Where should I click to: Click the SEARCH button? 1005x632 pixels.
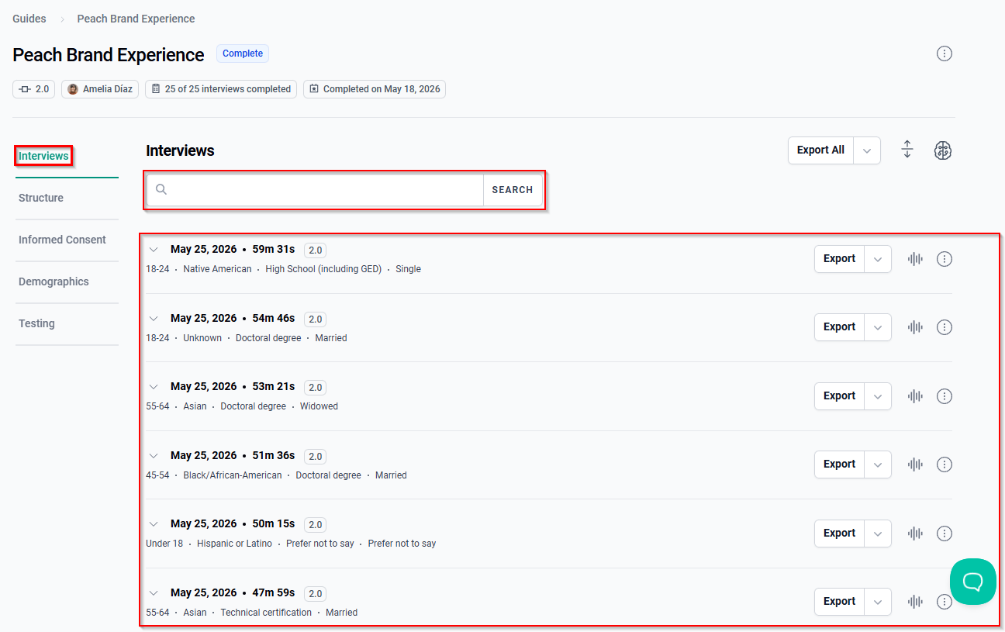[x=513, y=190]
